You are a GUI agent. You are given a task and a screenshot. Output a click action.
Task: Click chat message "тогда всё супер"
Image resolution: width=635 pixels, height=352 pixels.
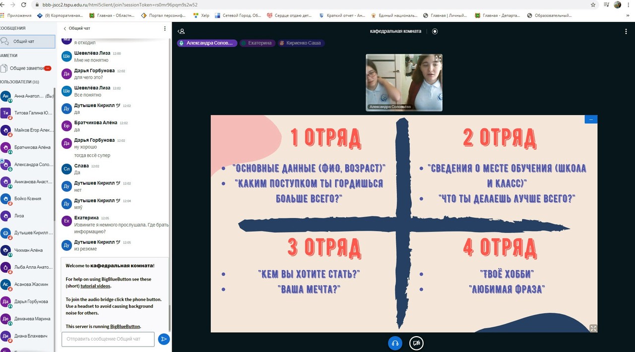(92, 155)
